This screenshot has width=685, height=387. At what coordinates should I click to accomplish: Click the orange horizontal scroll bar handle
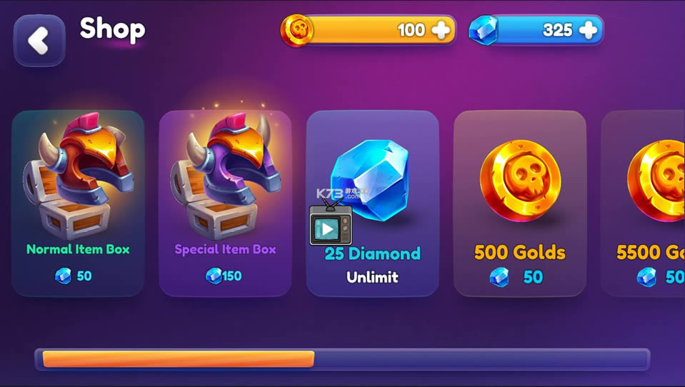(x=179, y=359)
